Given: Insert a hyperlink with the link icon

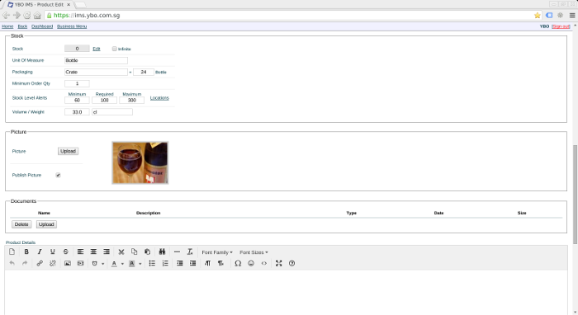Looking at the screenshot, I should pos(40,263).
